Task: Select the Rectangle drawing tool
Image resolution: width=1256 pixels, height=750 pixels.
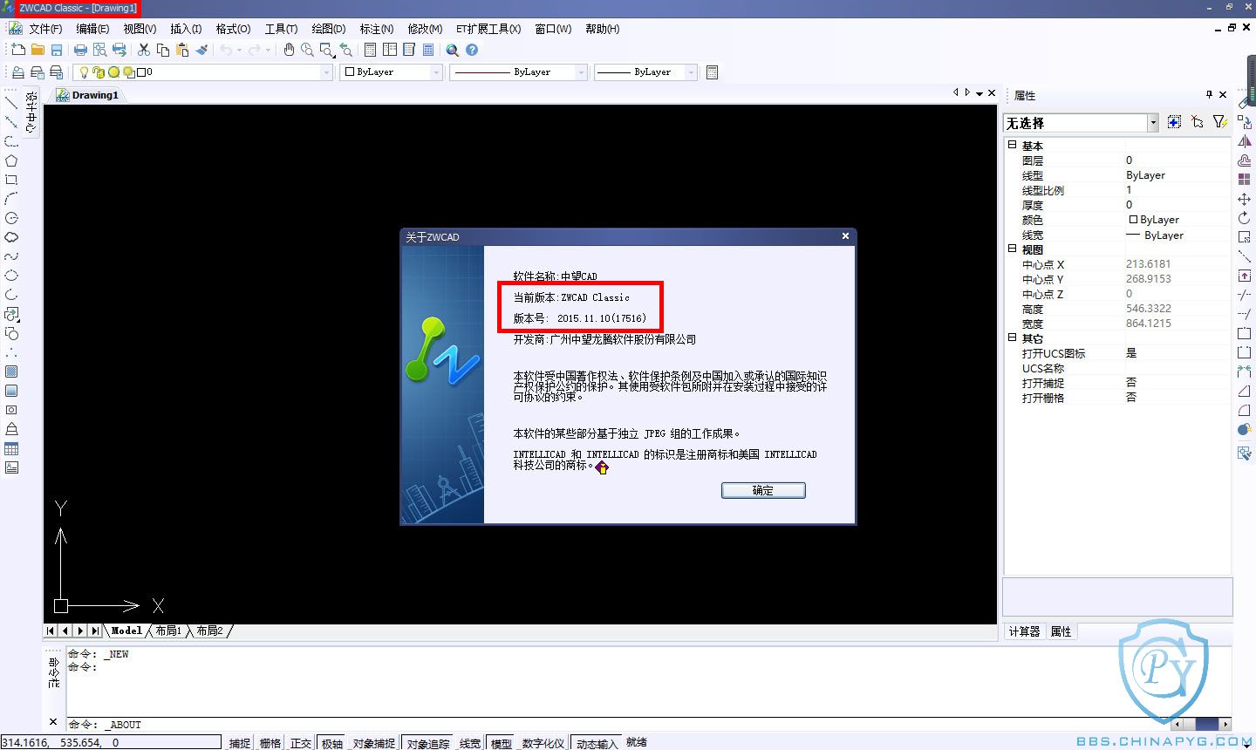Action: click(11, 180)
